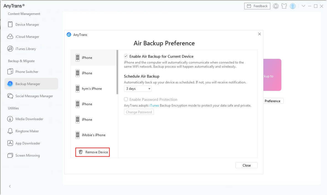Expand the title bar dropdown arrow menu
The width and height of the screenshot is (327, 195).
click(303, 6)
